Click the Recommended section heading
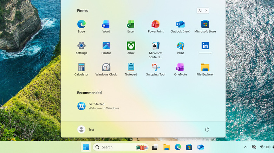 point(89,93)
